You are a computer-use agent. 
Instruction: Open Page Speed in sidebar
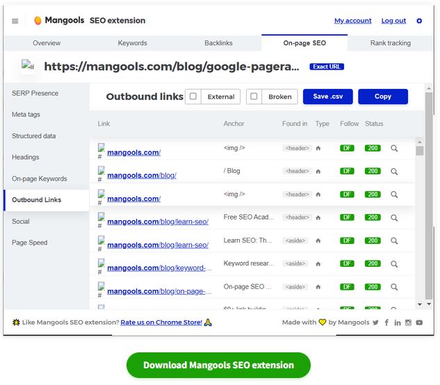tap(29, 243)
